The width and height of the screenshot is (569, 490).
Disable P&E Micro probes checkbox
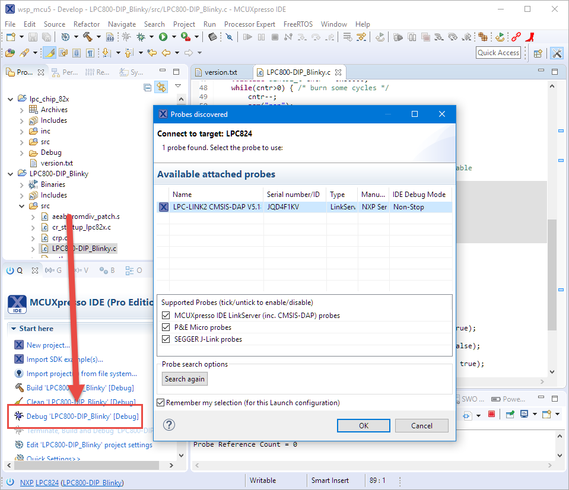pos(166,327)
